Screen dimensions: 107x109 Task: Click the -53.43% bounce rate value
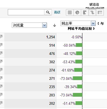click(x=69, y=62)
